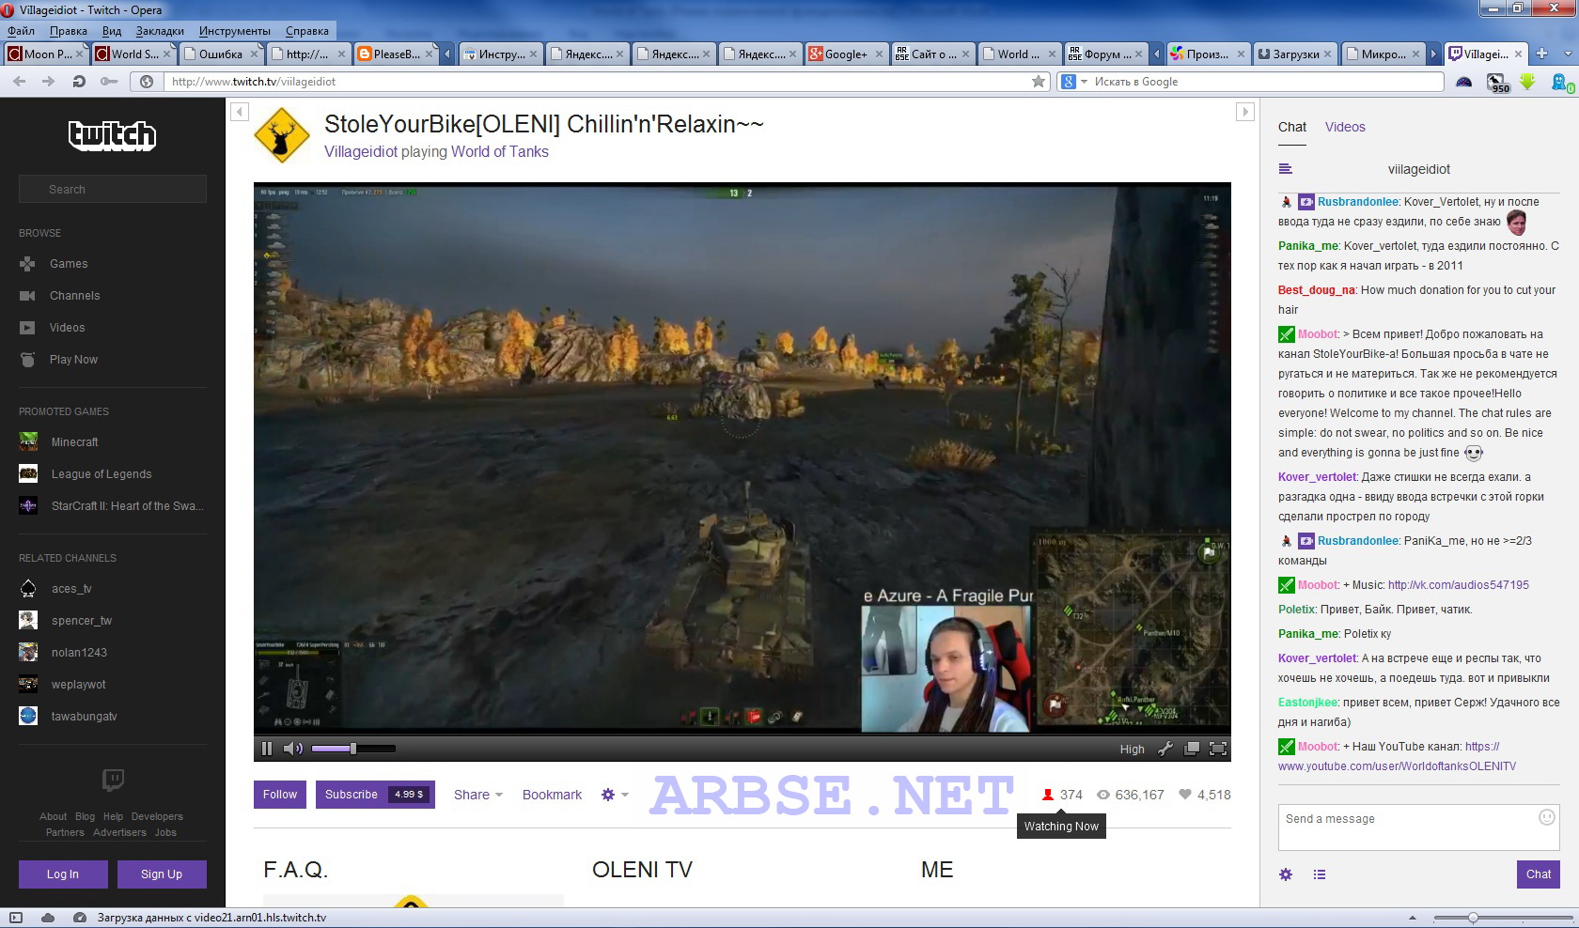Click the purple Chat send button

coord(1539,874)
